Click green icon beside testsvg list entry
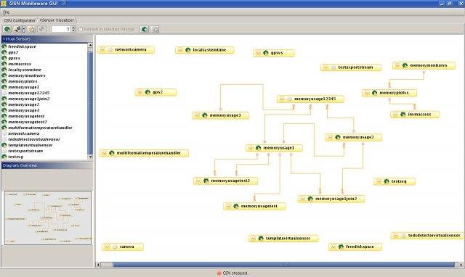This screenshot has width=465, height=277. coord(4,157)
